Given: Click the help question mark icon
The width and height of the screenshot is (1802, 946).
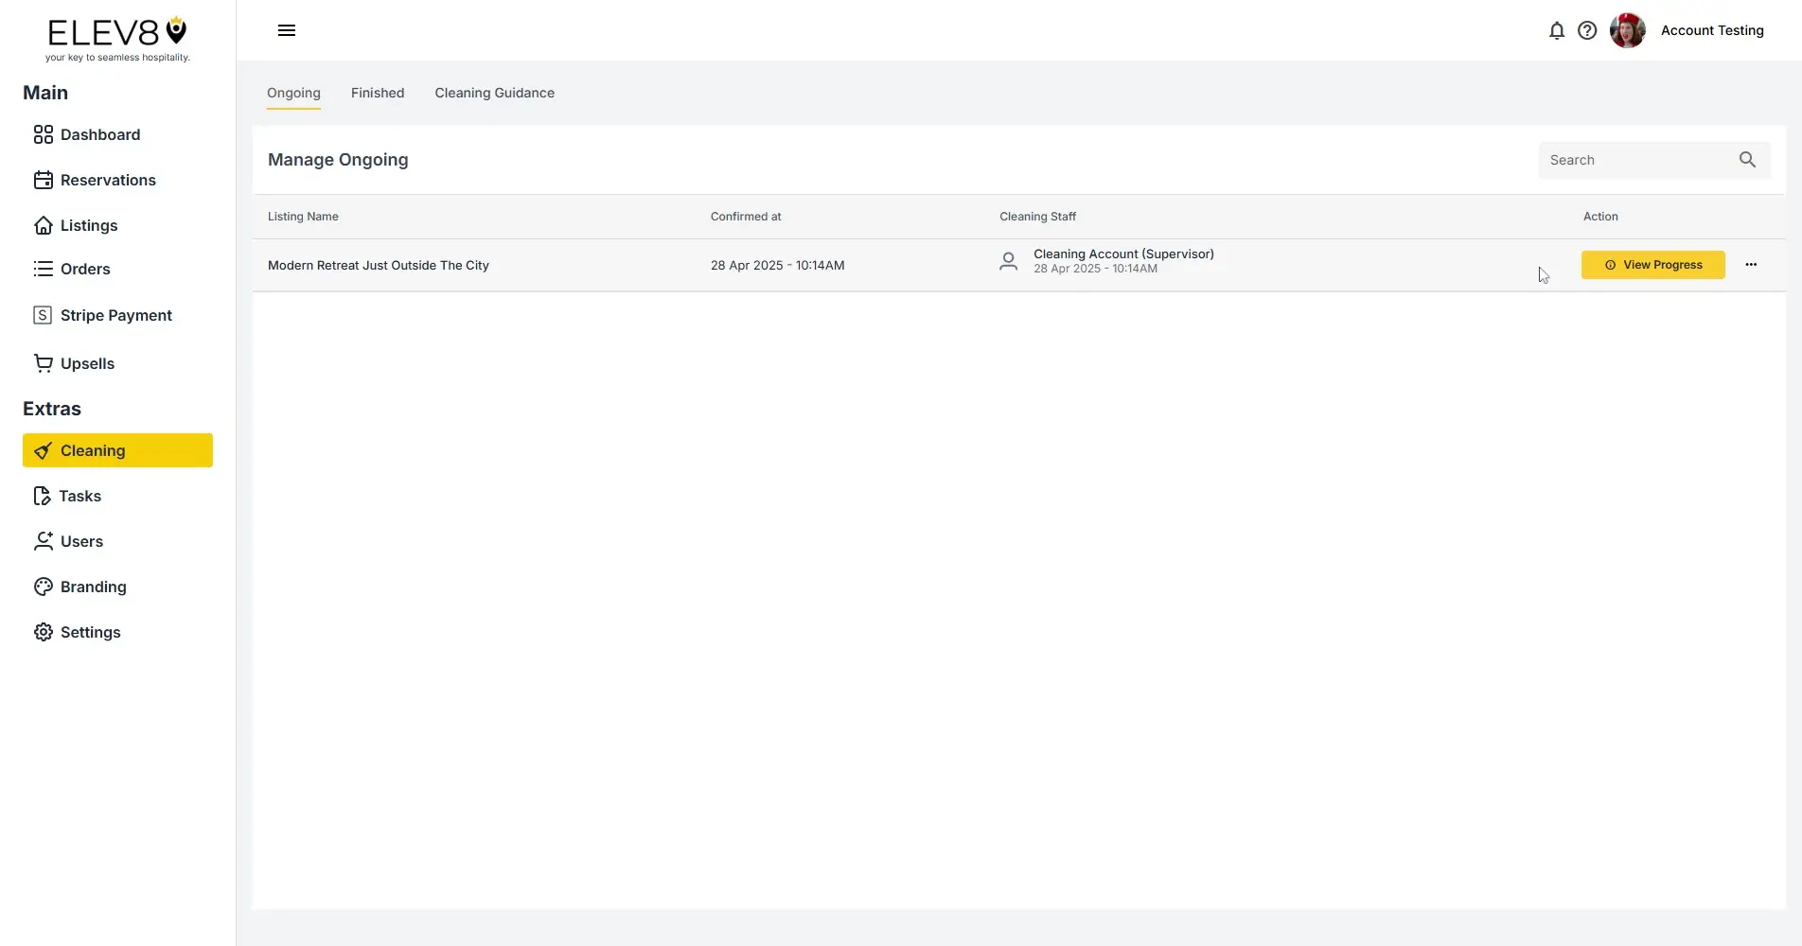Looking at the screenshot, I should pyautogui.click(x=1587, y=30).
